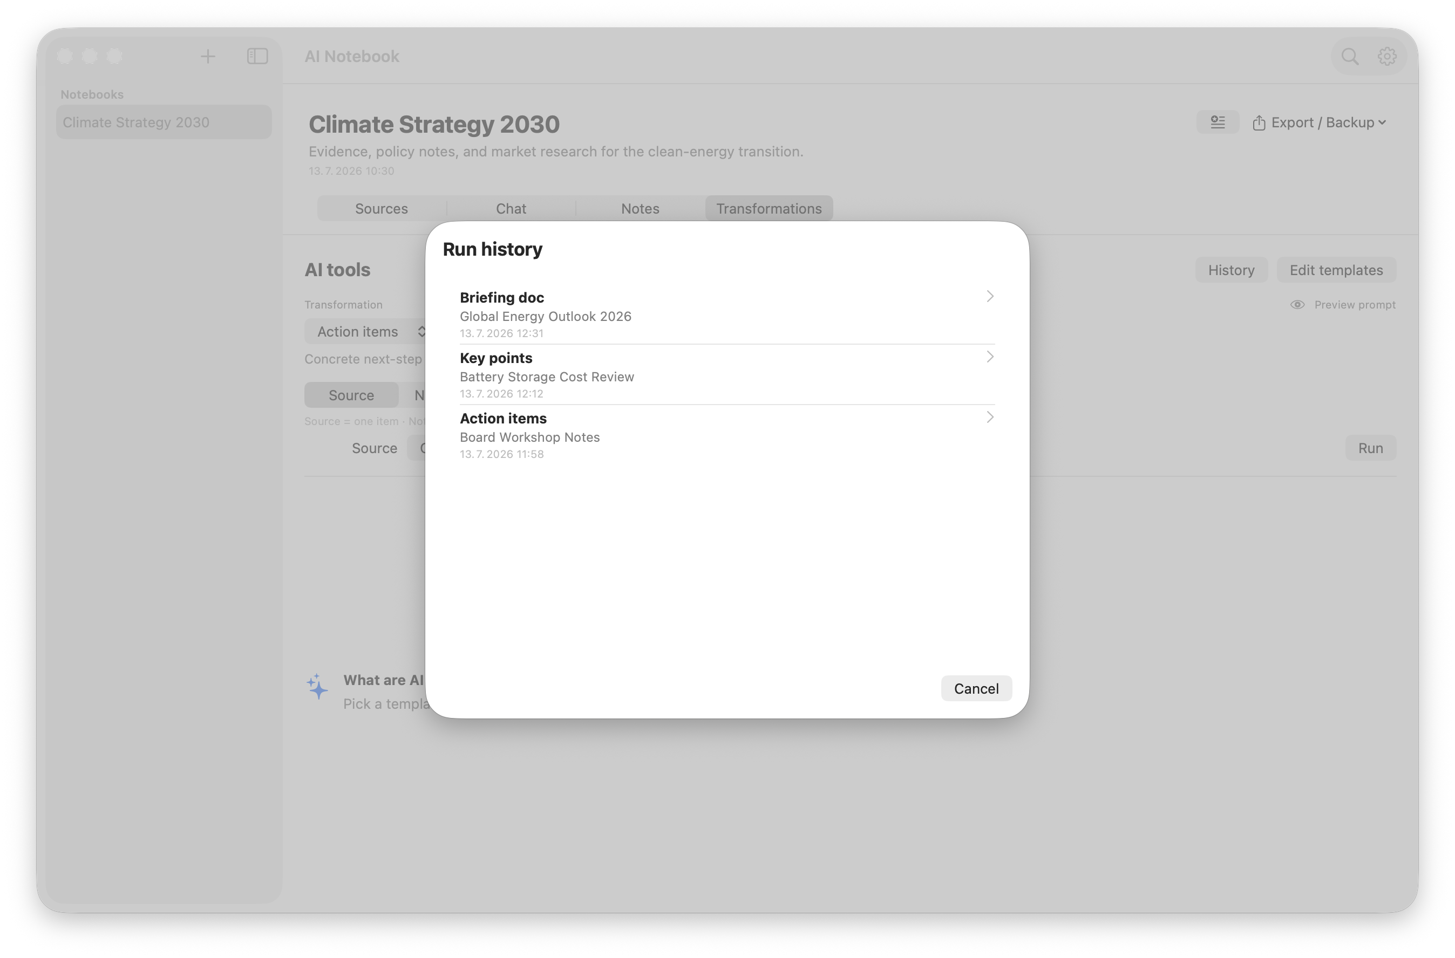
Task: Click the notebook details list icon
Action: pos(1217,122)
